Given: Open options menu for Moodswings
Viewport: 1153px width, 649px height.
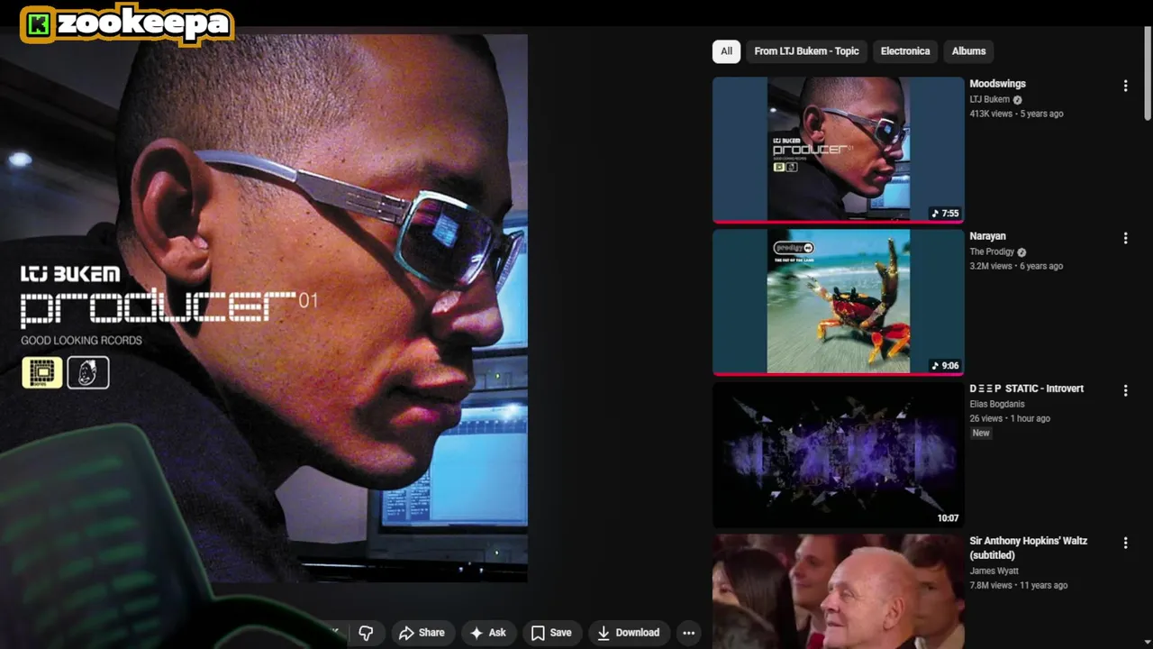Looking at the screenshot, I should click(1125, 86).
